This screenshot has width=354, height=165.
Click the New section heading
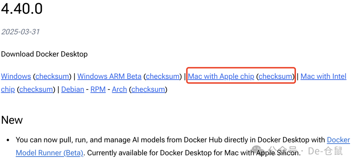coord(12,120)
